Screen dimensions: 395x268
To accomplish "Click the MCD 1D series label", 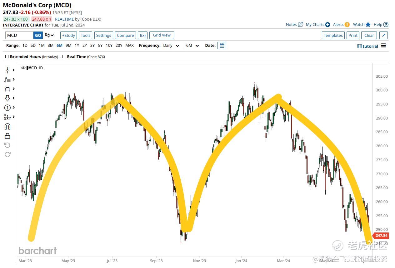I will point(36,68).
